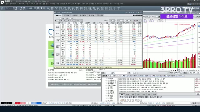
Task: Click the page export icon beside camera icon
Action: [41, 8]
